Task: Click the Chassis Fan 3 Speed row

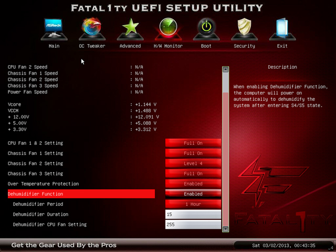Action: pos(76,86)
